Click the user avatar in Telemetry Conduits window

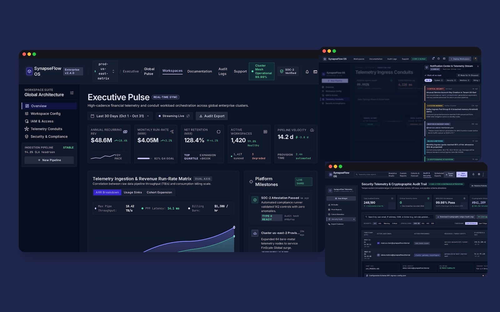coord(475,59)
